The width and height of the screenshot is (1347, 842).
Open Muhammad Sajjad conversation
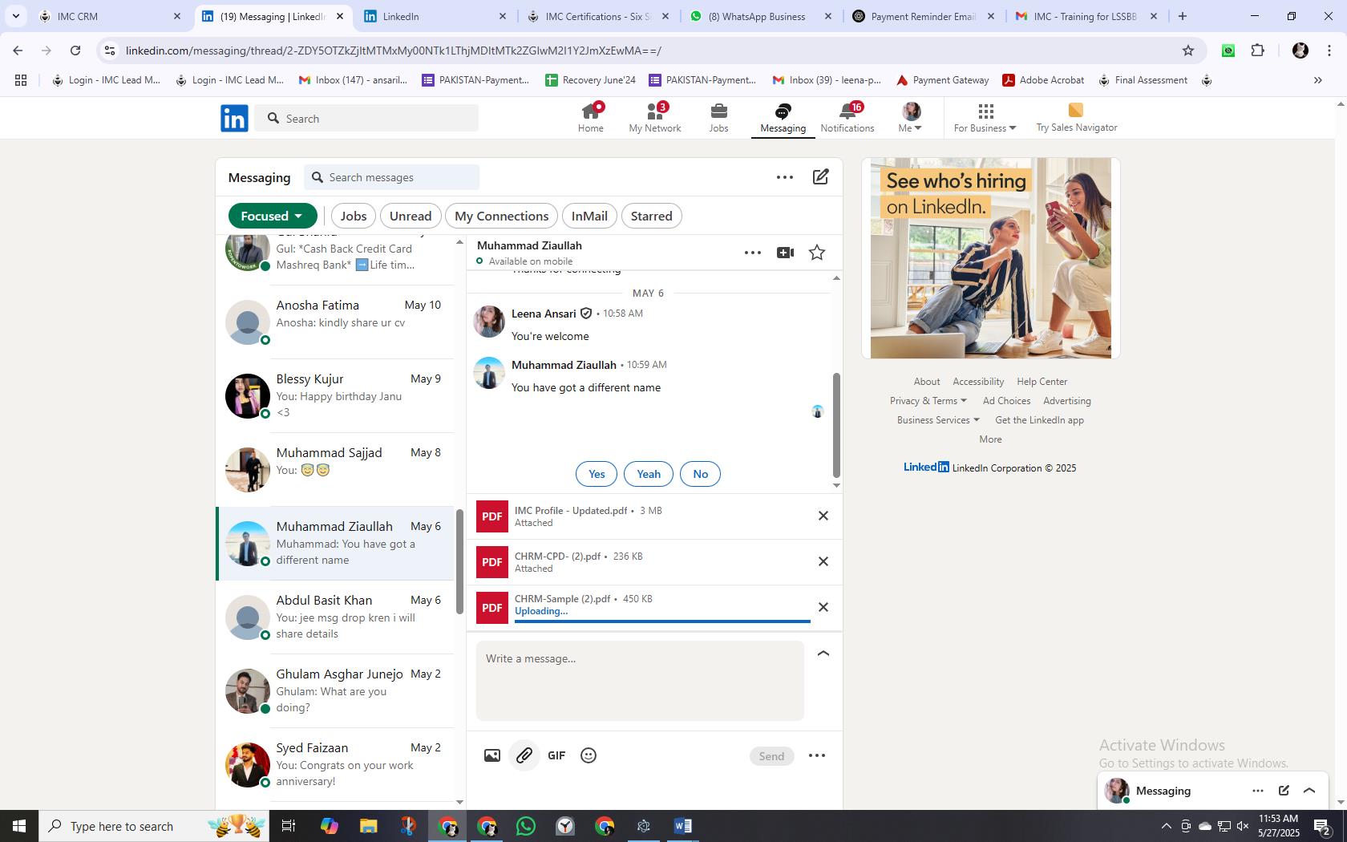[x=335, y=470]
